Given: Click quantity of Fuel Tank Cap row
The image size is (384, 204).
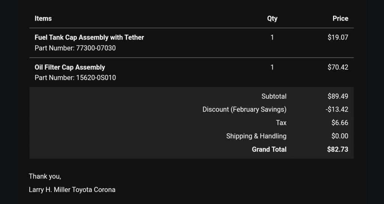Looking at the screenshot, I should tap(272, 37).
